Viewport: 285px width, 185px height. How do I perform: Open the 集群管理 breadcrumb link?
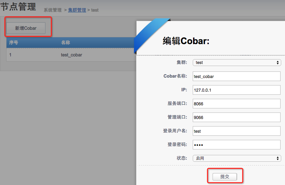[77, 10]
